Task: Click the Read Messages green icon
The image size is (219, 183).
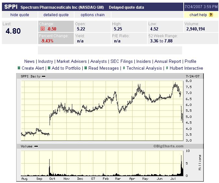Action: click(86, 68)
